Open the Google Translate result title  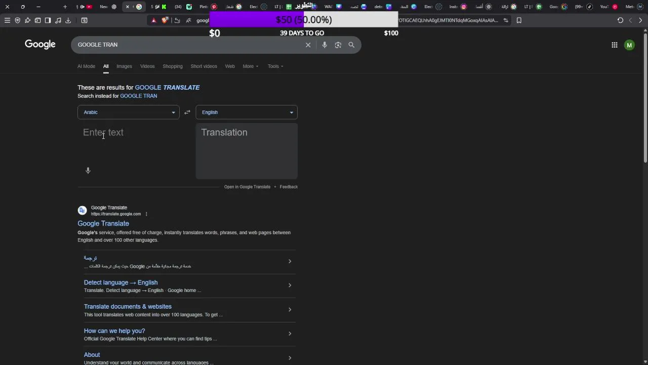[103, 224]
